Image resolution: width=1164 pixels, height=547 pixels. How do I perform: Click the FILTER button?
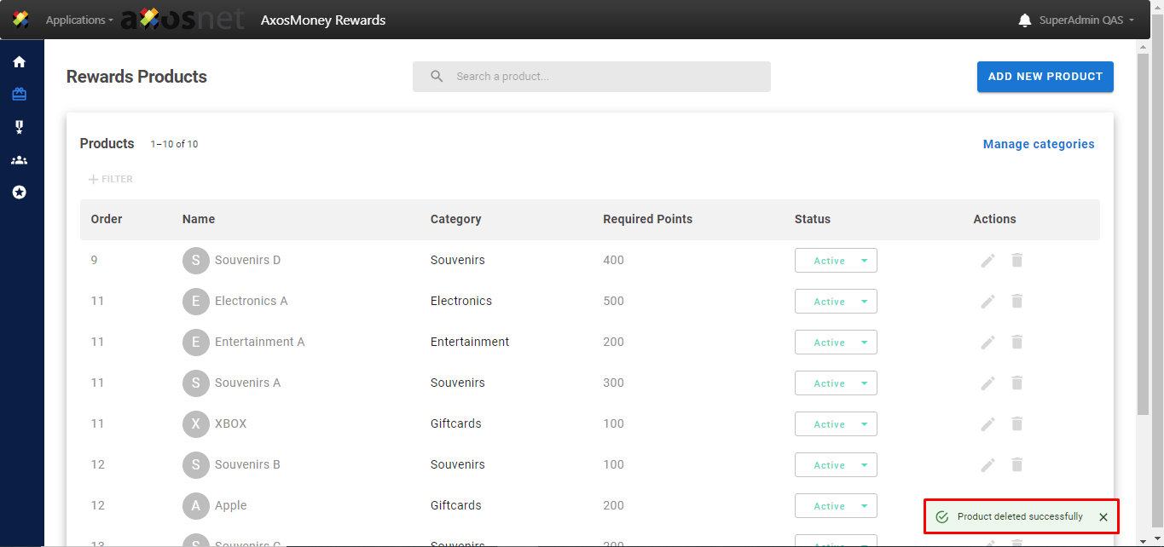pos(111,180)
